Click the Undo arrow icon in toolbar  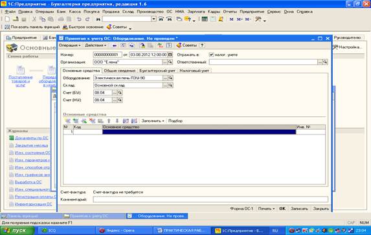(79, 19)
